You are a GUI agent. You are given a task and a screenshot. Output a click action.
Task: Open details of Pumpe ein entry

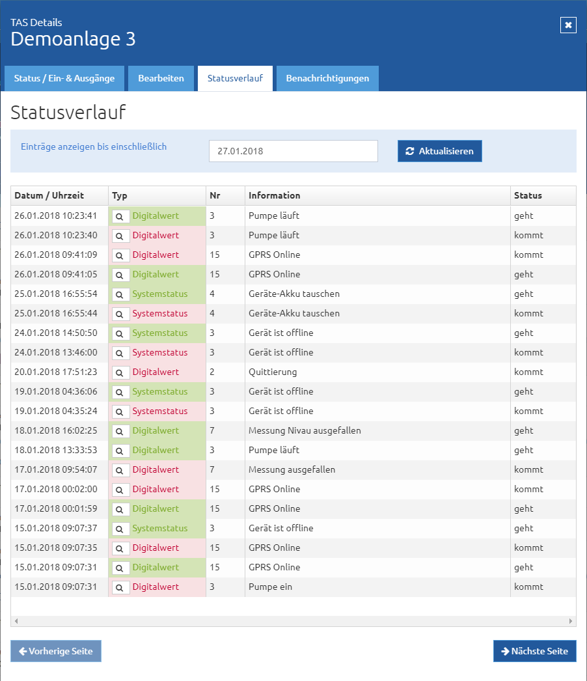pyautogui.click(x=120, y=588)
